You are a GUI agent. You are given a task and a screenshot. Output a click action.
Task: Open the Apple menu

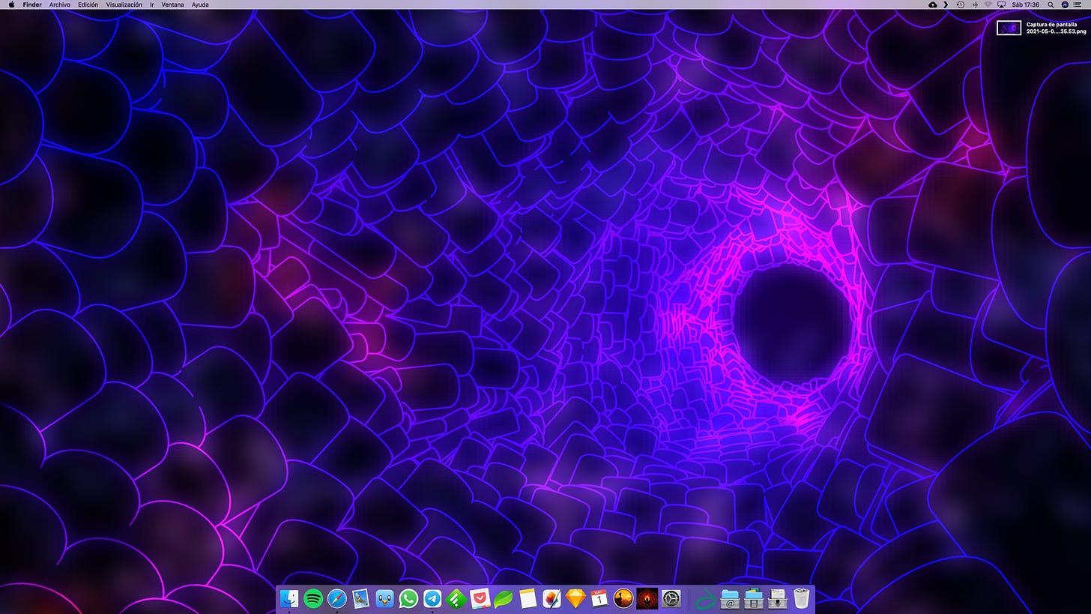(x=11, y=4)
